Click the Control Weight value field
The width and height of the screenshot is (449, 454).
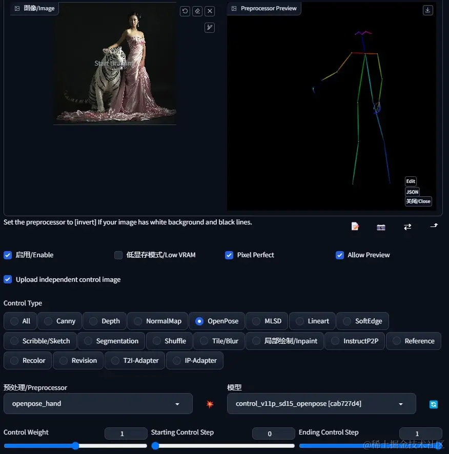[126, 434]
